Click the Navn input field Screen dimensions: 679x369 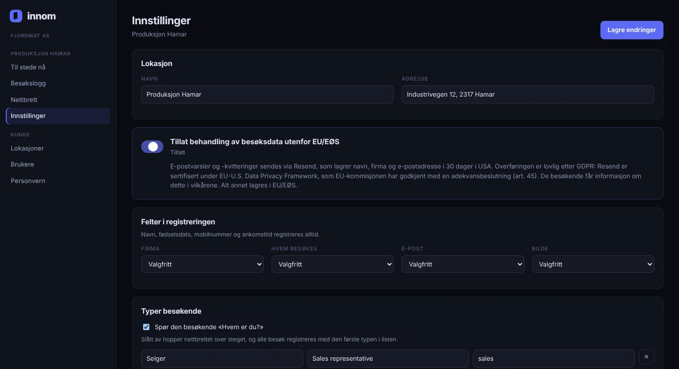[x=267, y=95]
